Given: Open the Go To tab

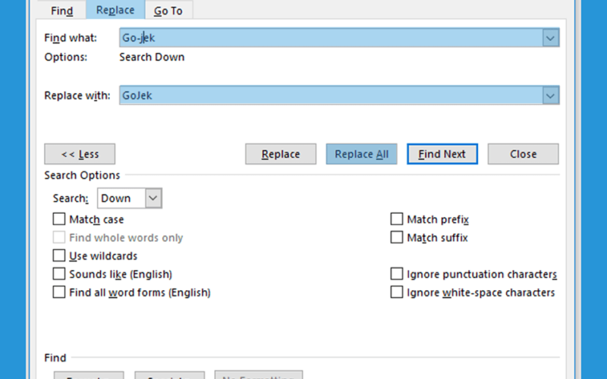Looking at the screenshot, I should coord(168,10).
